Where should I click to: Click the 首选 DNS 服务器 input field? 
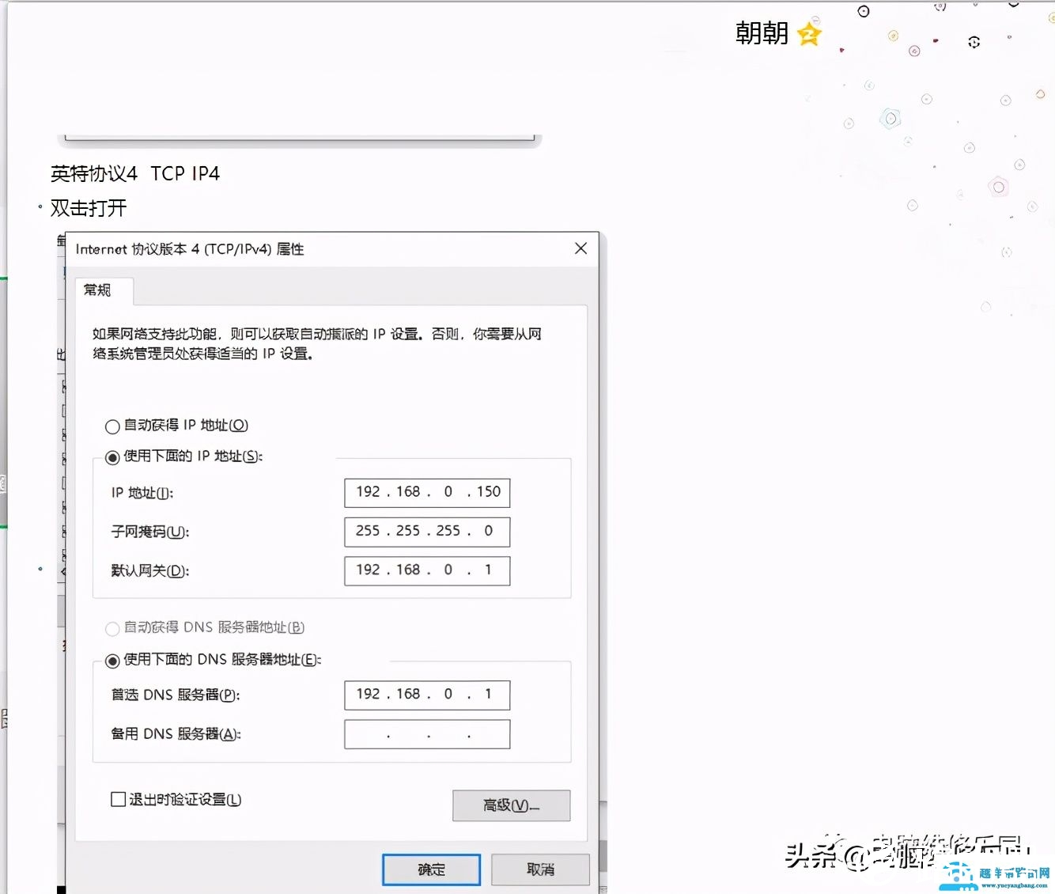click(x=427, y=695)
